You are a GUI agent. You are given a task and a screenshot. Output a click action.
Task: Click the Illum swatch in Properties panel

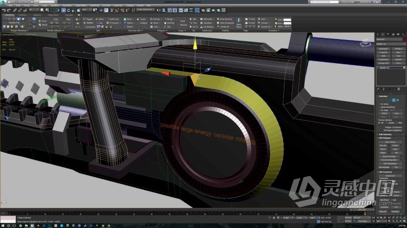click(x=287, y=23)
